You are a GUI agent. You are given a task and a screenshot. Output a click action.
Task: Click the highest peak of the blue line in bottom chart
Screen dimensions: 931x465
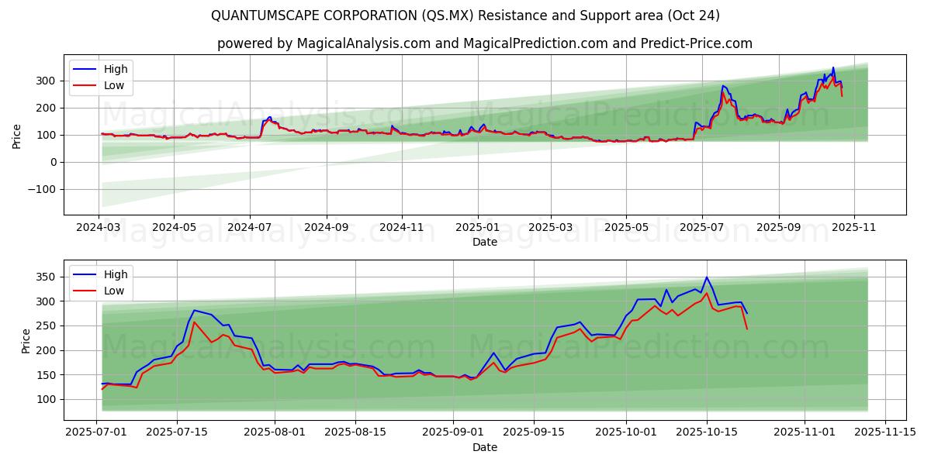706,277
